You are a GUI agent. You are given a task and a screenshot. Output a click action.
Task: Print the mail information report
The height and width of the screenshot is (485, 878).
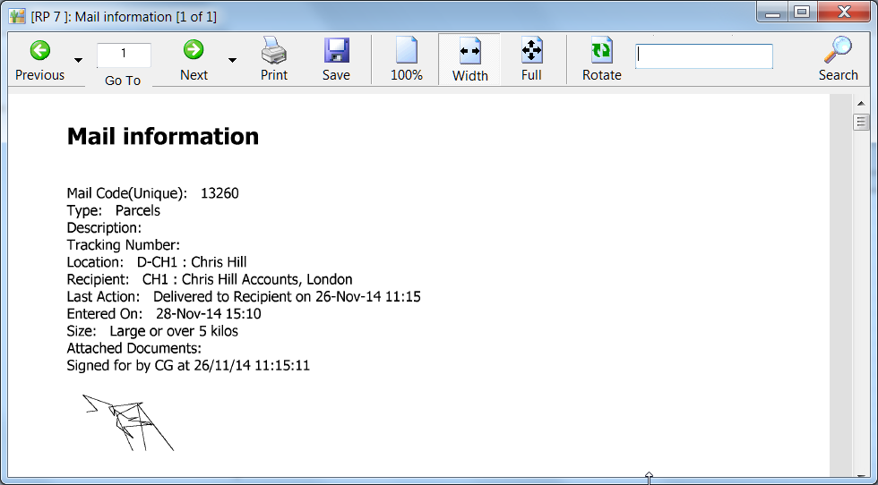pyautogui.click(x=274, y=50)
